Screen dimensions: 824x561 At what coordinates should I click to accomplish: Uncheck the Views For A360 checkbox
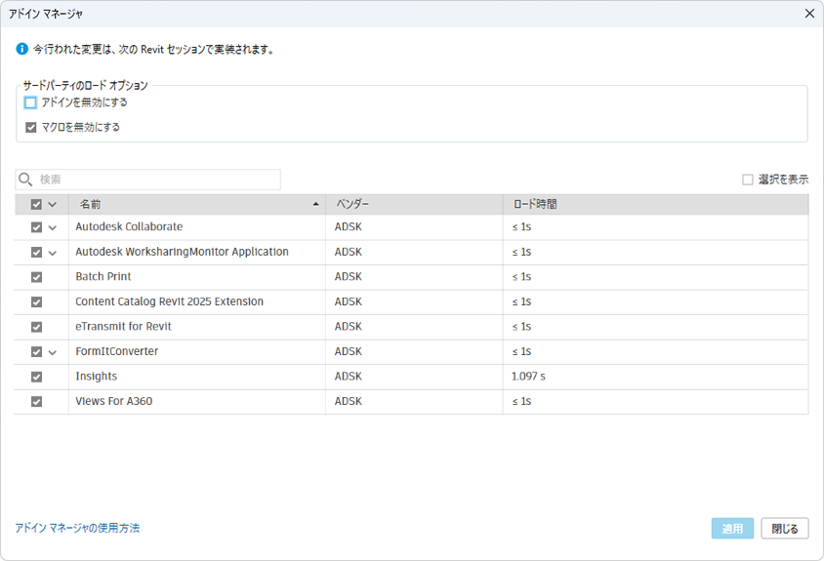point(36,401)
